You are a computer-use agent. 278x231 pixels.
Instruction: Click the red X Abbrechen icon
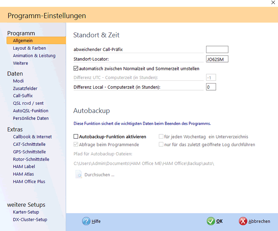click(243, 221)
